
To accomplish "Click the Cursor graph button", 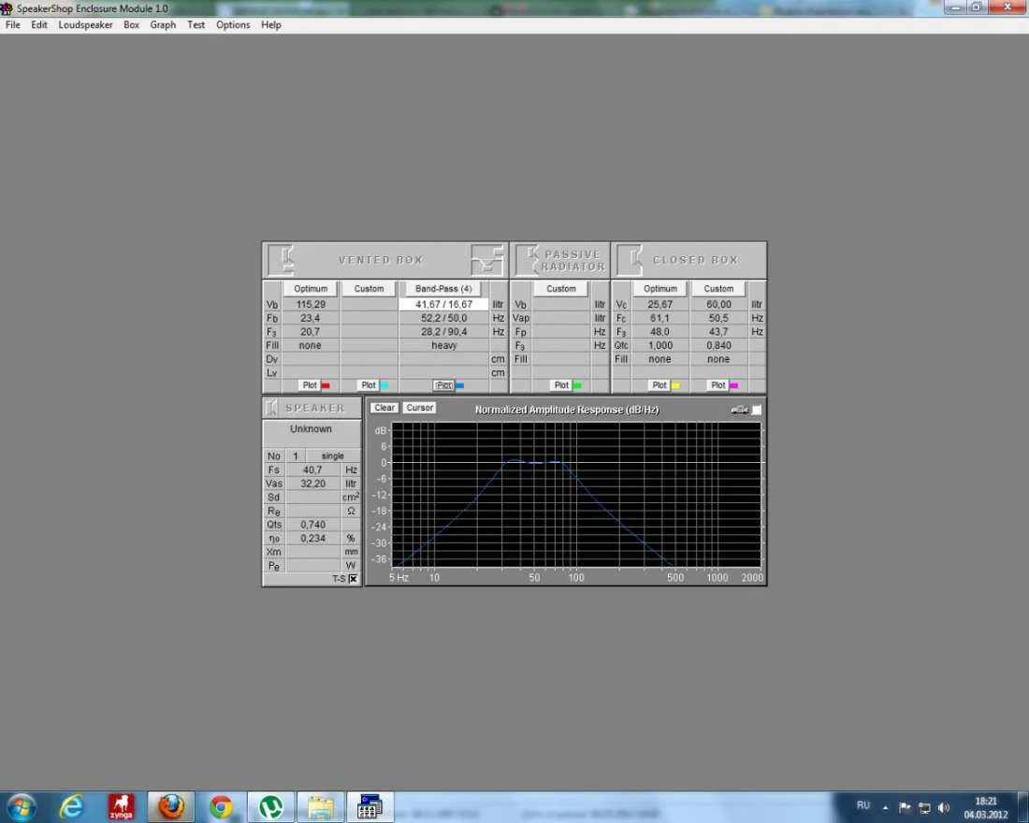I will pyautogui.click(x=420, y=408).
